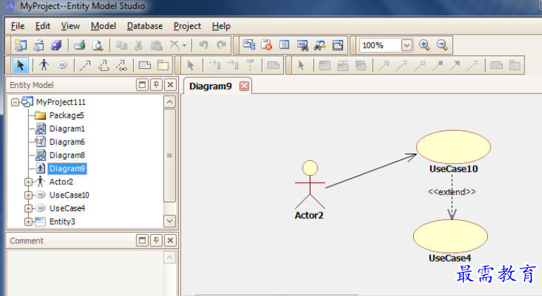The width and height of the screenshot is (542, 296).
Task: Select the UseCase10 ellipse on the canvas
Action: coord(453,147)
